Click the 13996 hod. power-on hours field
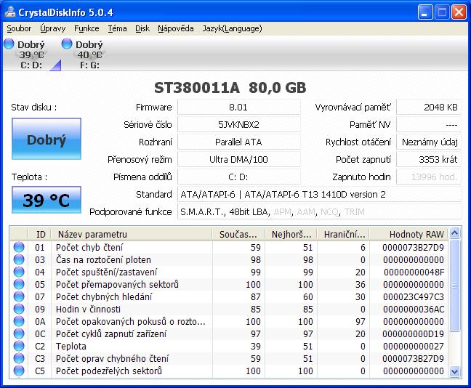This screenshot has width=471, height=388. pos(429,177)
